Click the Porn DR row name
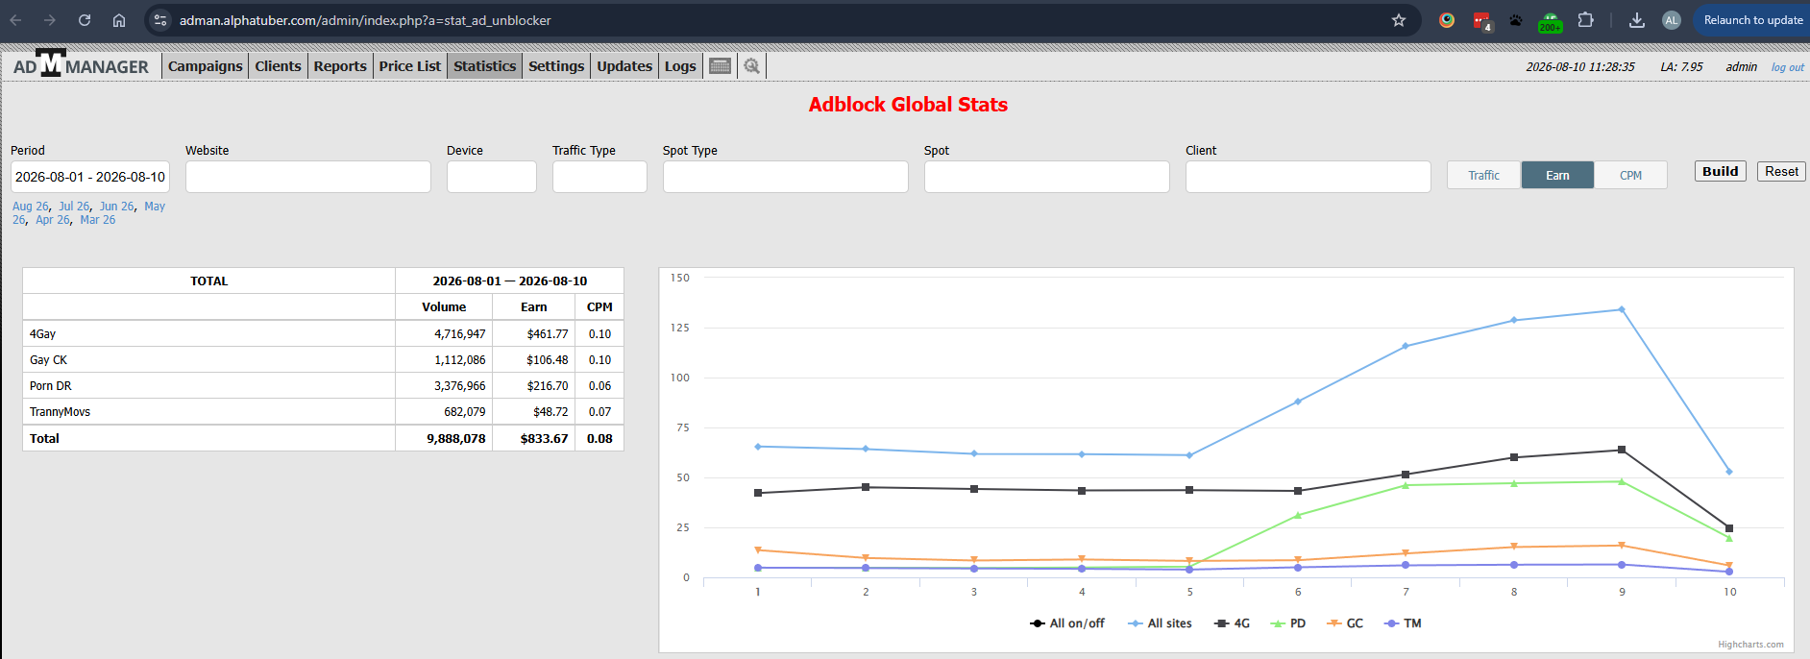This screenshot has width=1810, height=659. (x=50, y=386)
